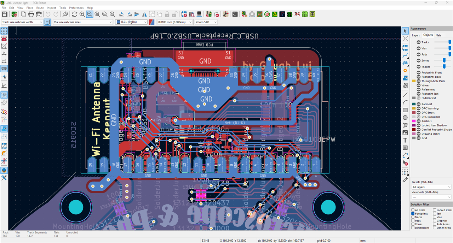
Task: Click the Save icon in toolbar
Action: tap(5, 14)
